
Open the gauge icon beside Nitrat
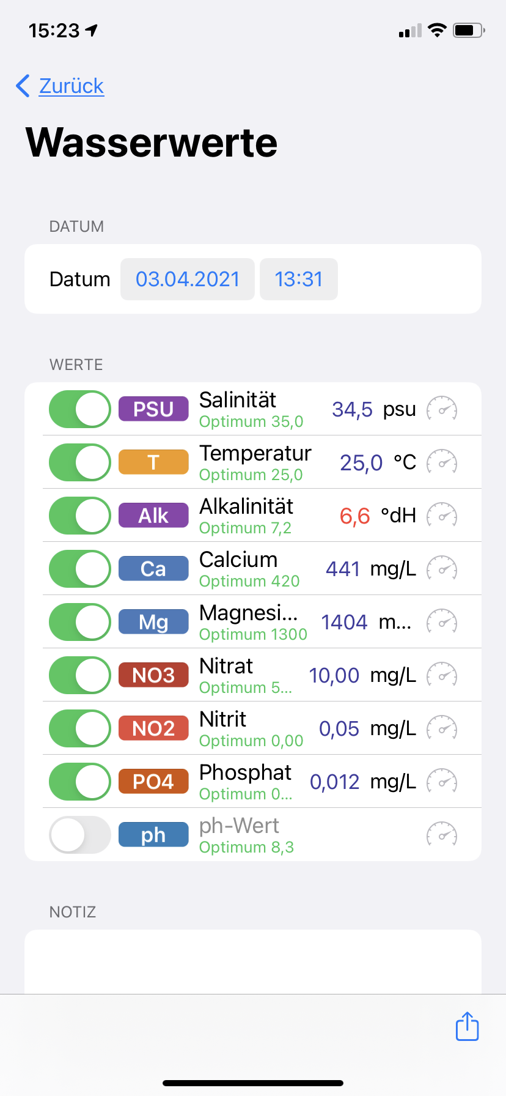pos(441,675)
